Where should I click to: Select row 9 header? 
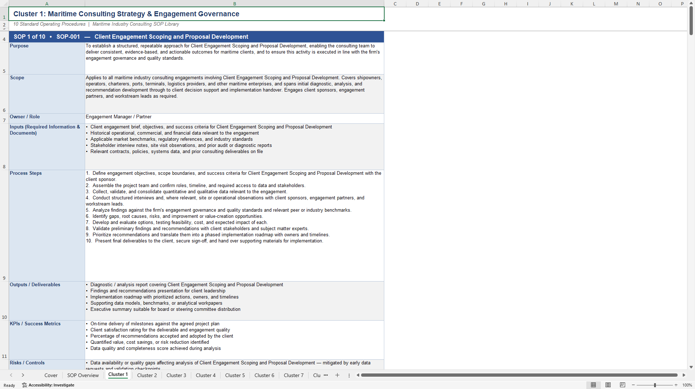[x=4, y=226]
